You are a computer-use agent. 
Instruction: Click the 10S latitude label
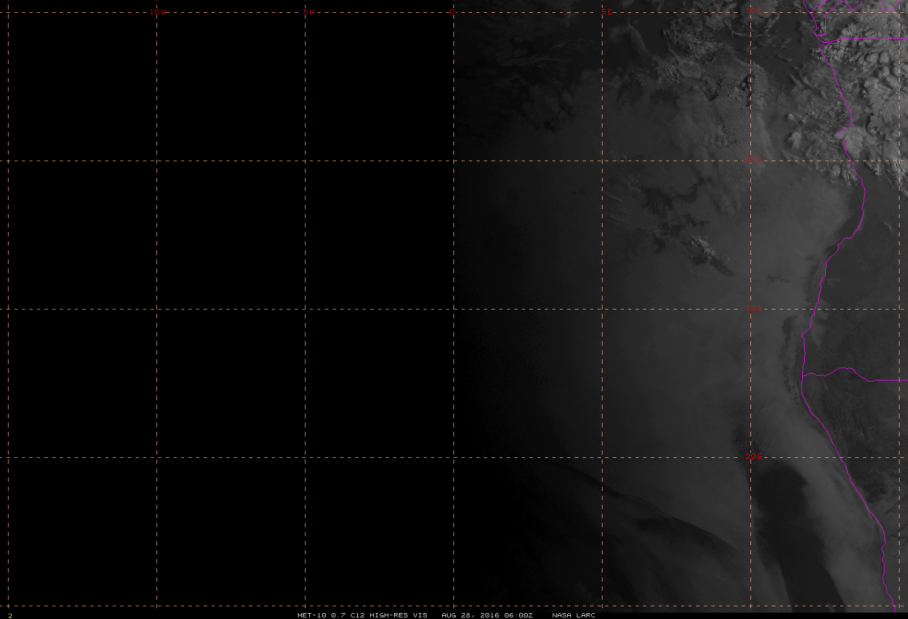coord(753,159)
